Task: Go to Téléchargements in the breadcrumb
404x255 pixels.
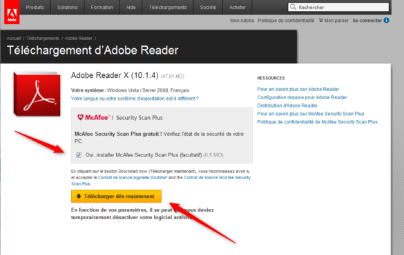Action: click(43, 39)
